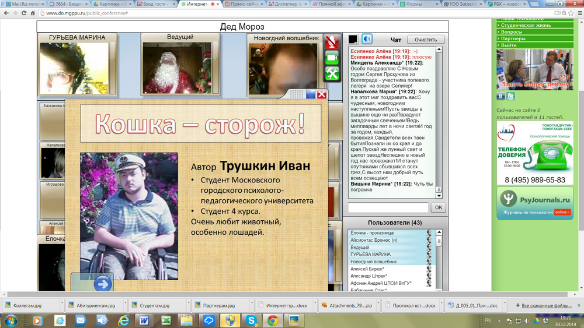Open Skype from taskbar

251,320
